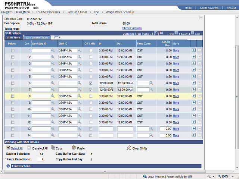Open Assign Work Schedule breadcrumb
This screenshot has height=179, width=239.
pyautogui.click(x=120, y=12)
